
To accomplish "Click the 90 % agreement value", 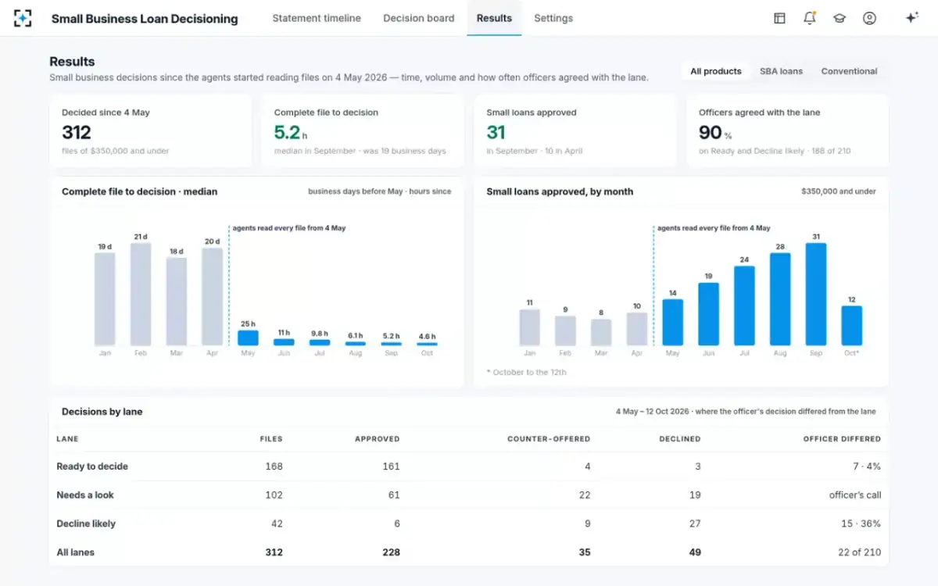I will click(x=715, y=132).
